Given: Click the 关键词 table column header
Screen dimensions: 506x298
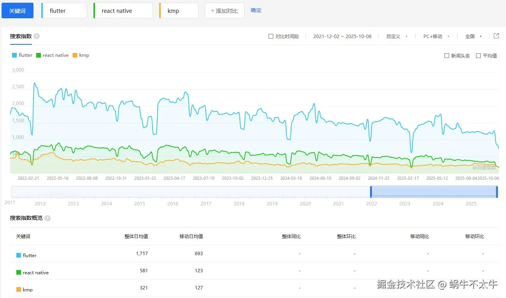Looking at the screenshot, I should 23,237.
